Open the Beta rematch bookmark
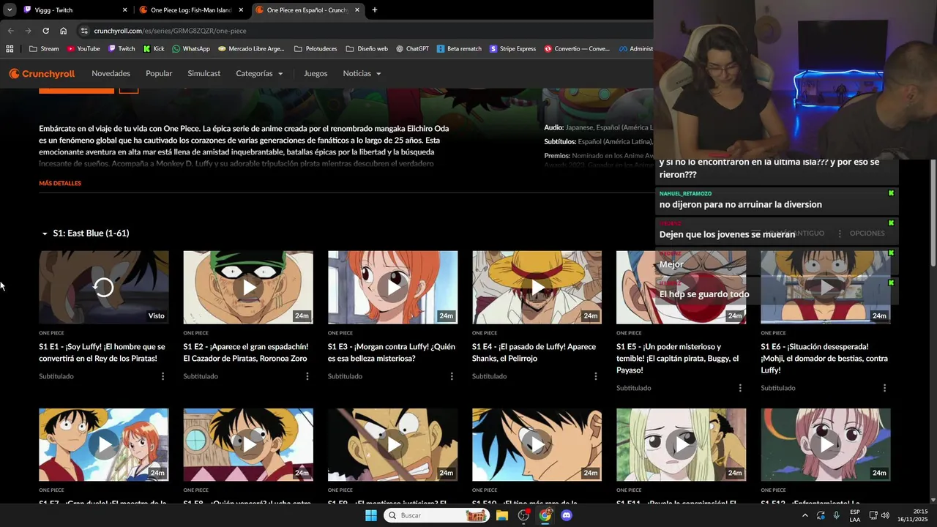 pyautogui.click(x=459, y=49)
